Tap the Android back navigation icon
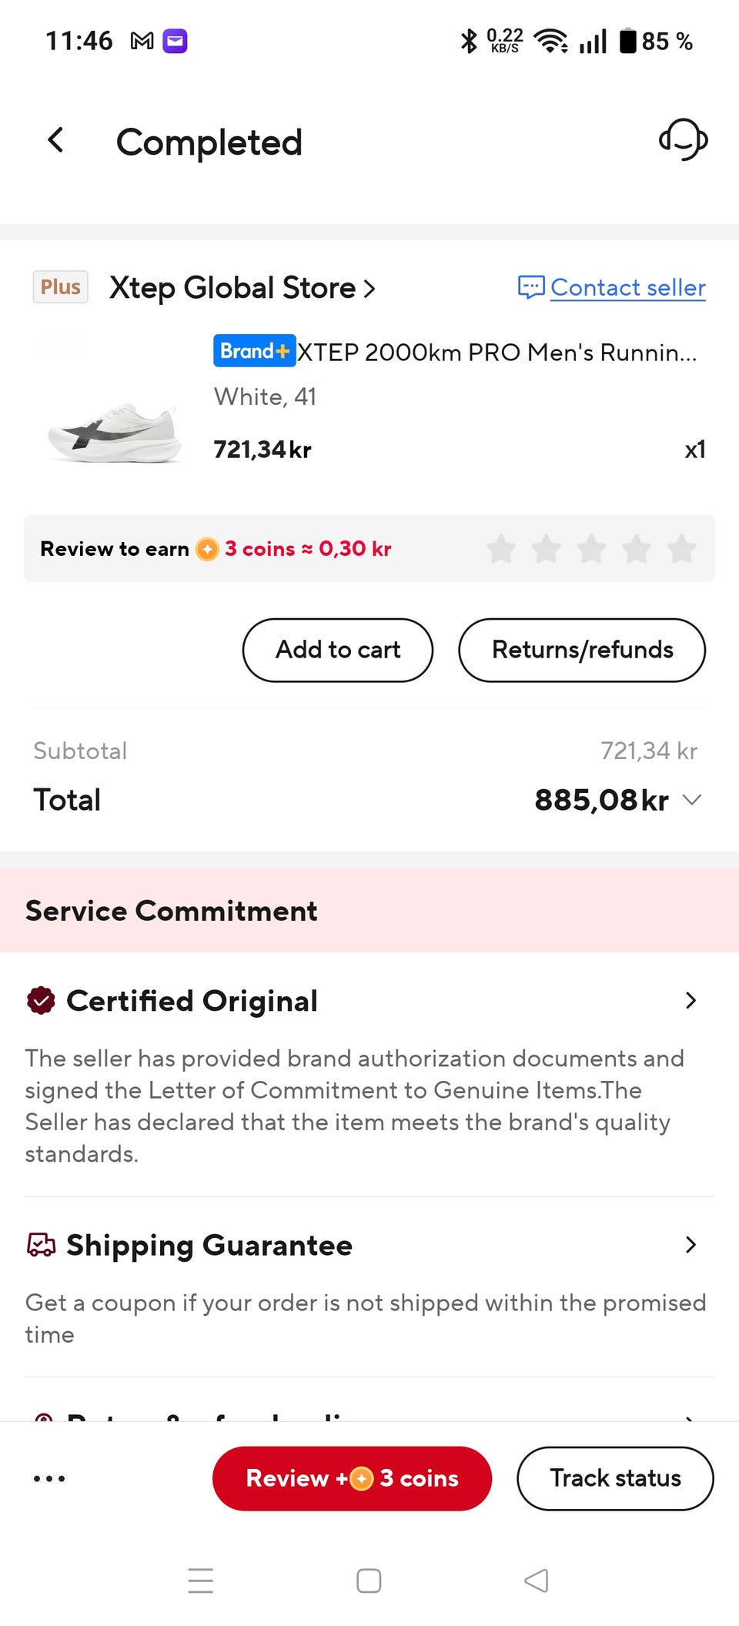This screenshot has width=739, height=1626. 536,1581
